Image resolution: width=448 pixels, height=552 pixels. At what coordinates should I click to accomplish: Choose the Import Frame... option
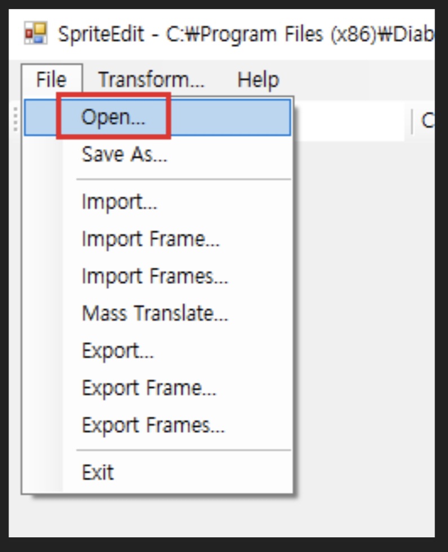pyautogui.click(x=150, y=239)
